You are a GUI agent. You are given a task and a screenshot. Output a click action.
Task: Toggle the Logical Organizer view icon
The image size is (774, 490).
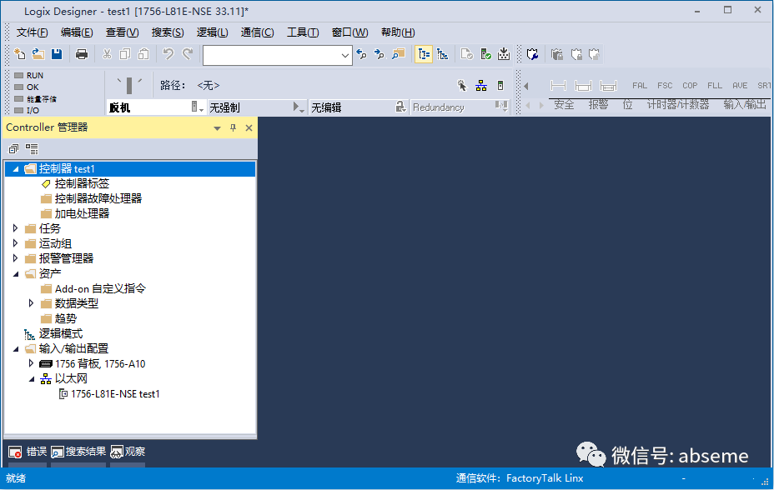(x=442, y=54)
